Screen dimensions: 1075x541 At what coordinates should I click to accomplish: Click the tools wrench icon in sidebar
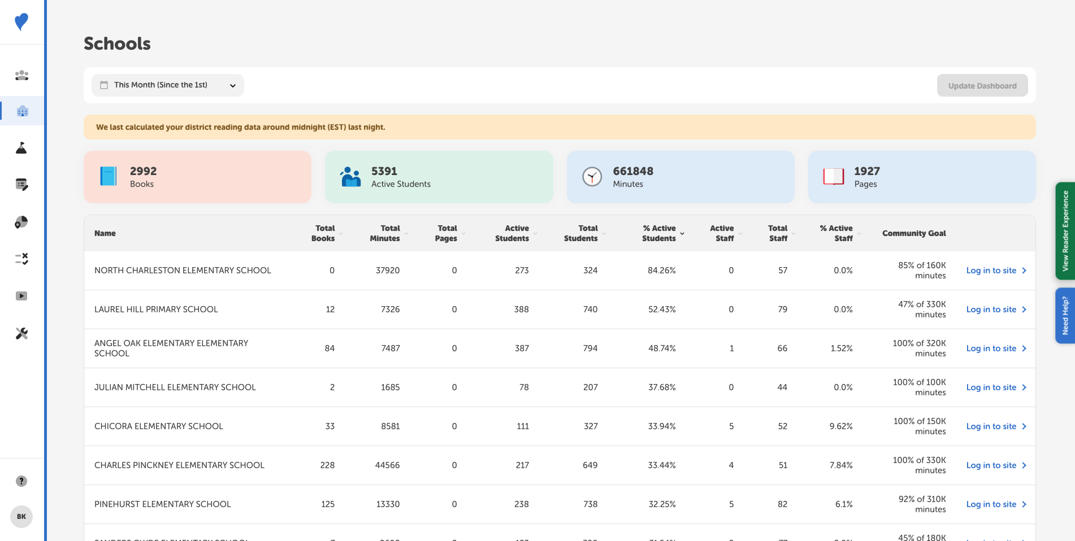[21, 333]
